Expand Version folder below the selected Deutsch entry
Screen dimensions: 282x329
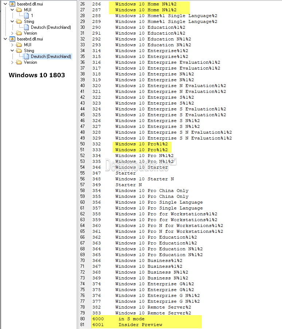(12, 62)
